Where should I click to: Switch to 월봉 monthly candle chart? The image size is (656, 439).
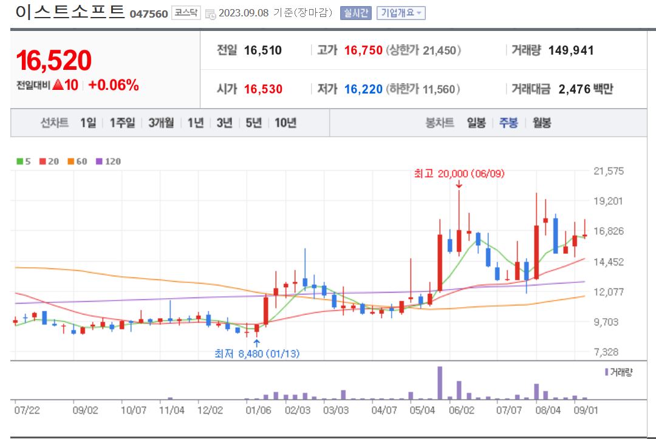[542, 123]
